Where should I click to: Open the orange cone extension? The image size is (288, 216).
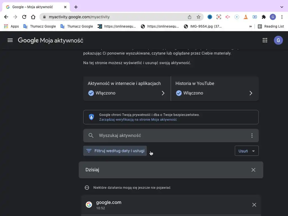point(246,17)
